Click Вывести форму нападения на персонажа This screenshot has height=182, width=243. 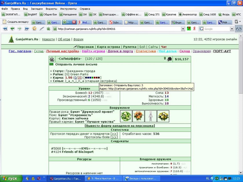[120, 126]
